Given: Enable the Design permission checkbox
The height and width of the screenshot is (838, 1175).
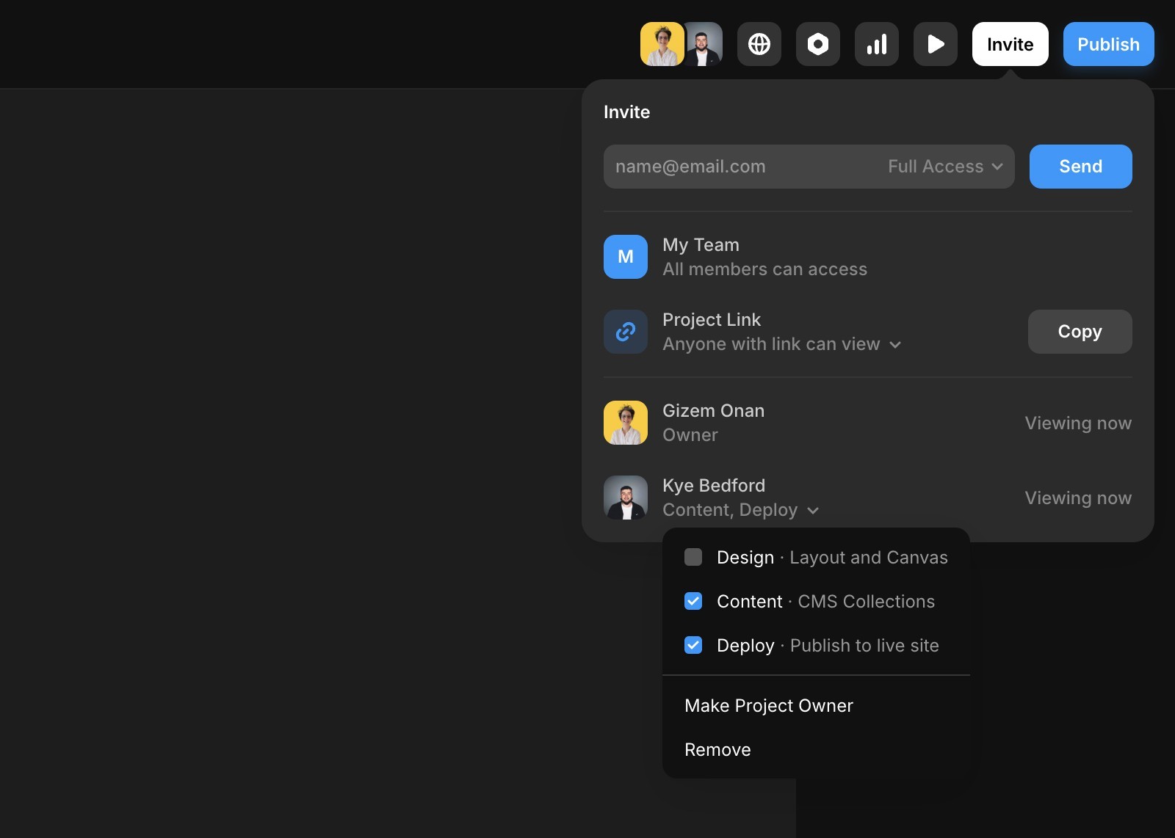Looking at the screenshot, I should [x=693, y=557].
